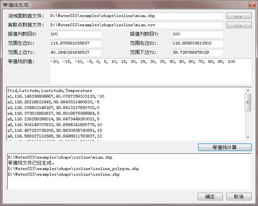This screenshot has width=258, height=206.
Task: Select header row Stid,Latitude,Lontitude,Temperature
Action: pyautogui.click(x=50, y=91)
